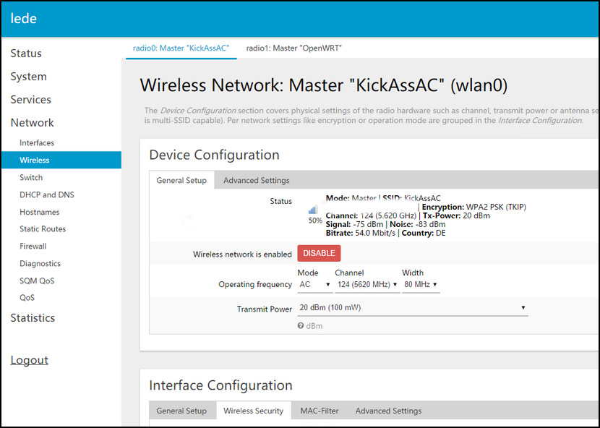Select General Setup under Interface Configuration
The height and width of the screenshot is (428, 600).
point(181,410)
